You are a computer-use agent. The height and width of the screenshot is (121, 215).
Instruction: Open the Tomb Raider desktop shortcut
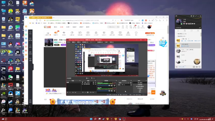tap(3, 69)
